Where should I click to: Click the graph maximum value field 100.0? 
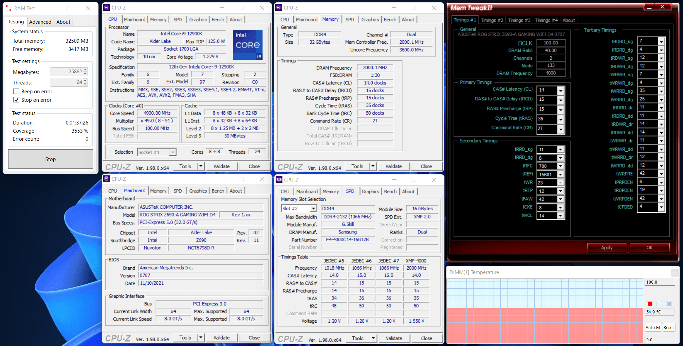pos(660,282)
